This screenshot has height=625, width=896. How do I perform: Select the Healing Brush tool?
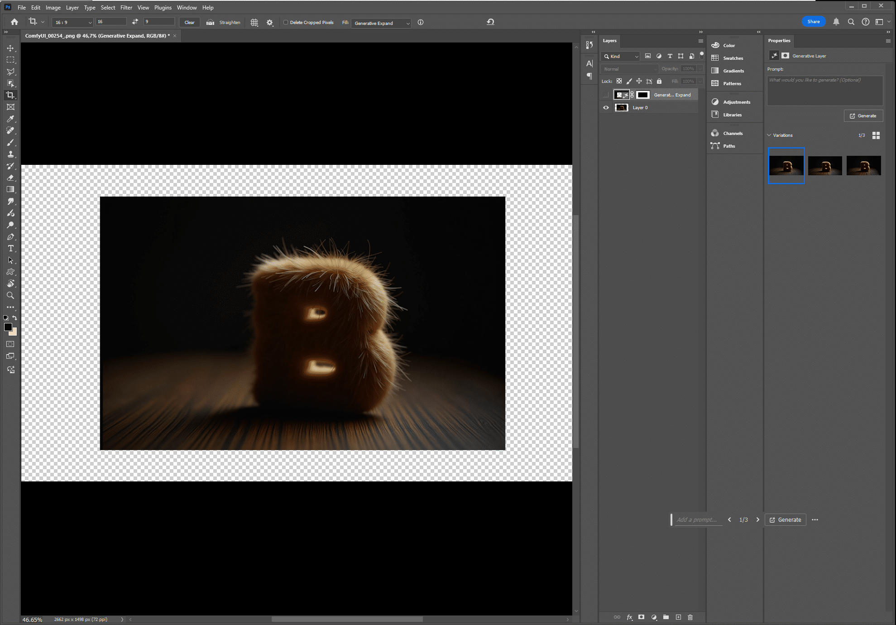pos(10,131)
